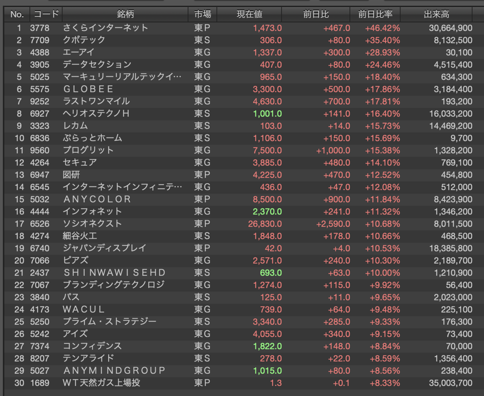Select the テンアライド stock name
Screen dimensions: 484x396
[88, 358]
